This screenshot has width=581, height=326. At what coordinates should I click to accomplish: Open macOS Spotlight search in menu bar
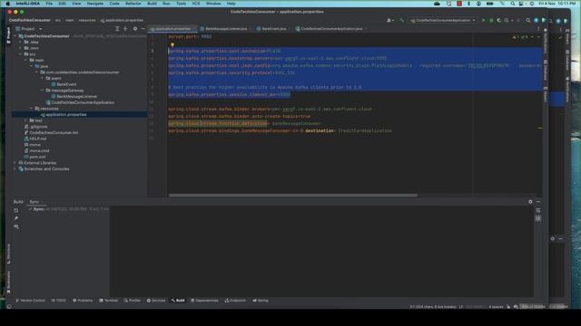[513, 4]
